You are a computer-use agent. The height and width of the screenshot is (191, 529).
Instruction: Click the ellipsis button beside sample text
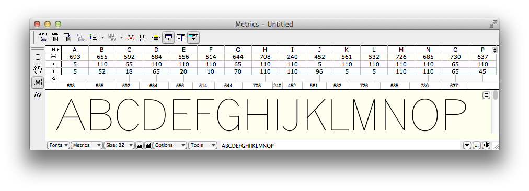pyautogui.click(x=476, y=146)
